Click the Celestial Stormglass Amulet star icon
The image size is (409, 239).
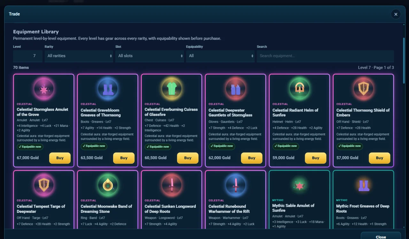44,89
